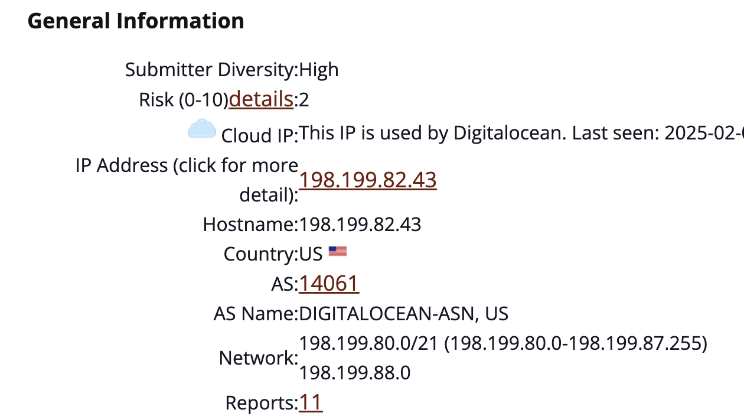Click the Risk score value 2
The height and width of the screenshot is (416, 744).
(304, 100)
